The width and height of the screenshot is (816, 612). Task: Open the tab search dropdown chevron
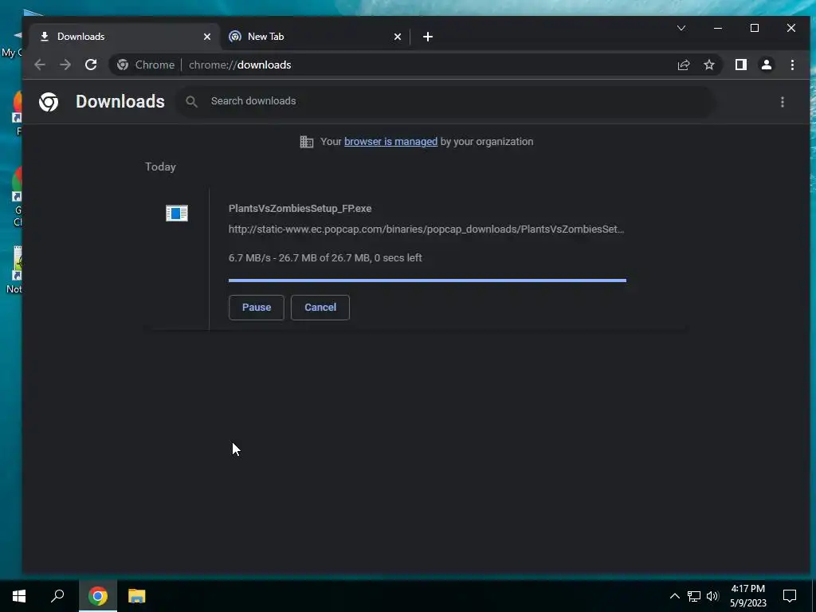click(681, 28)
